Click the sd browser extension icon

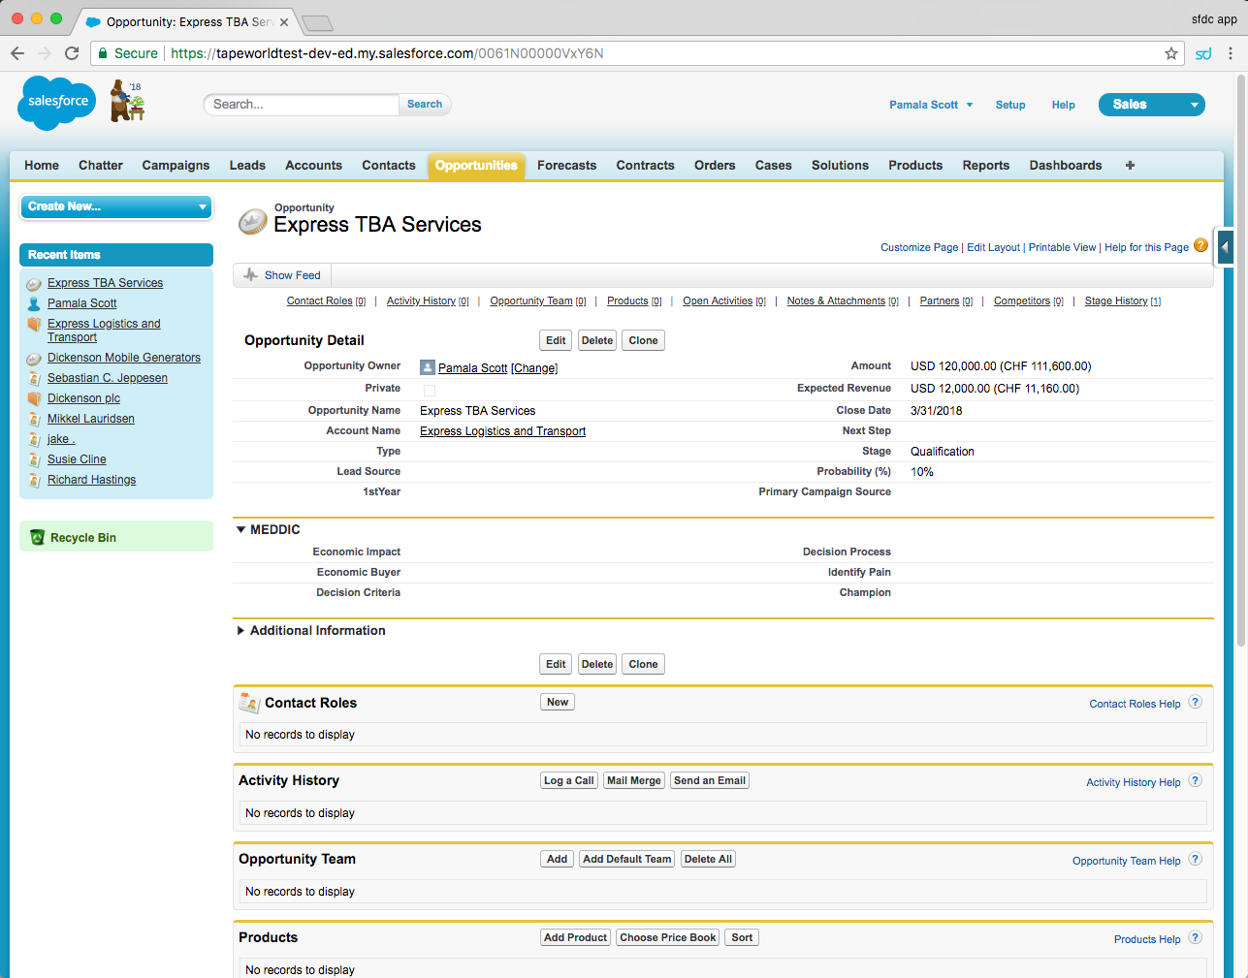pyautogui.click(x=1203, y=53)
